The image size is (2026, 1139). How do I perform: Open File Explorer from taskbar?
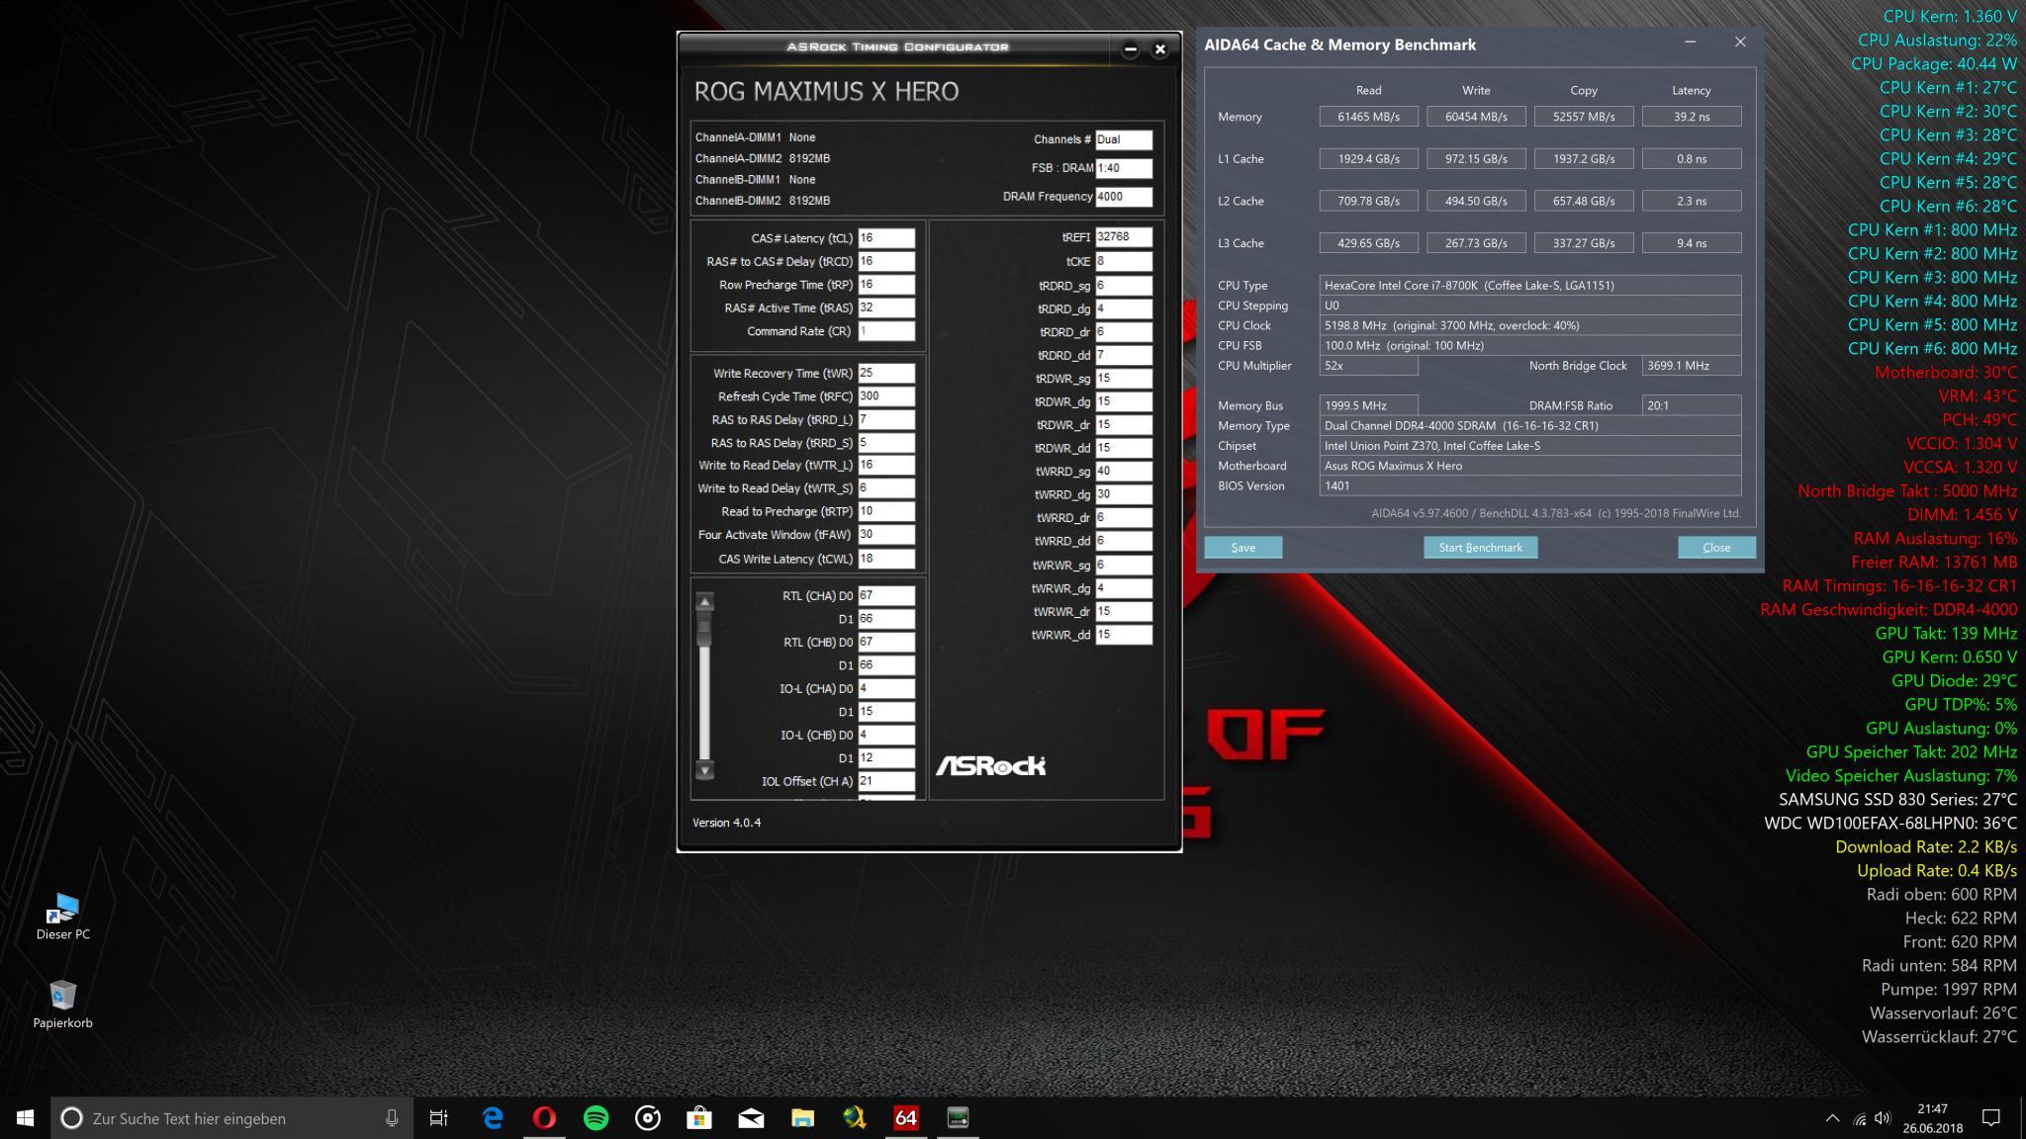pyautogui.click(x=802, y=1118)
